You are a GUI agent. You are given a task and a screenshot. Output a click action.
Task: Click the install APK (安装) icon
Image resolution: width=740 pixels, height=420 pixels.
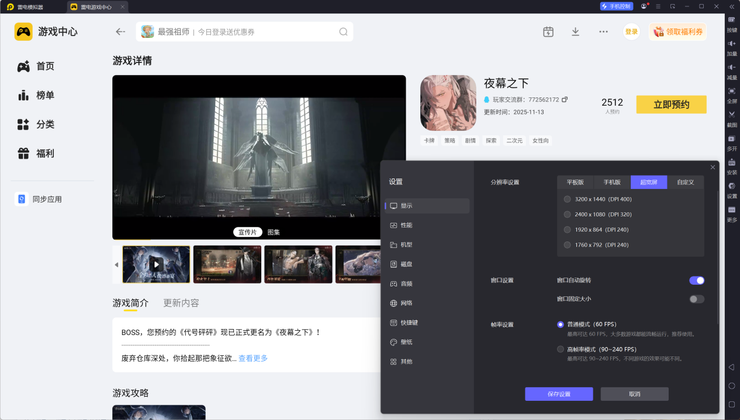(x=732, y=163)
